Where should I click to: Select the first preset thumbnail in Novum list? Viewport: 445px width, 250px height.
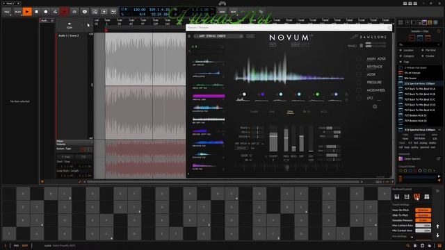[x=209, y=61]
